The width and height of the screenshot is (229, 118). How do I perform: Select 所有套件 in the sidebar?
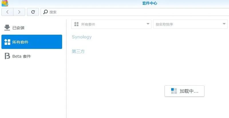(x=32, y=42)
